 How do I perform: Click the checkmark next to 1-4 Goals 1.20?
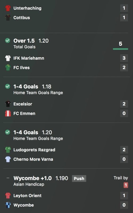point(8,132)
